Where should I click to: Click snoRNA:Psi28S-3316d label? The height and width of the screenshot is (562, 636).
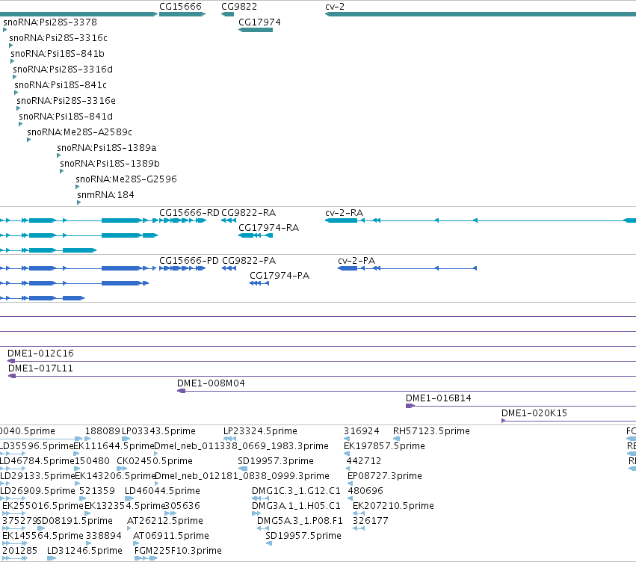[x=63, y=70]
